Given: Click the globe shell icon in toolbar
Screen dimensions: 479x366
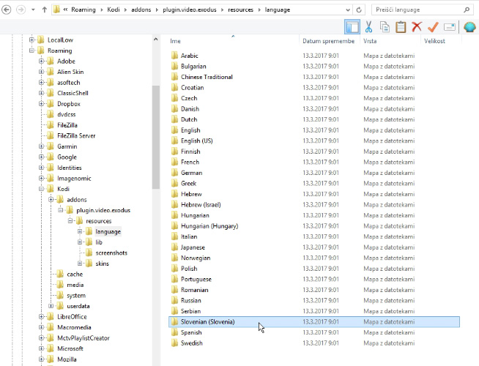Looking at the screenshot, I should point(469,27).
